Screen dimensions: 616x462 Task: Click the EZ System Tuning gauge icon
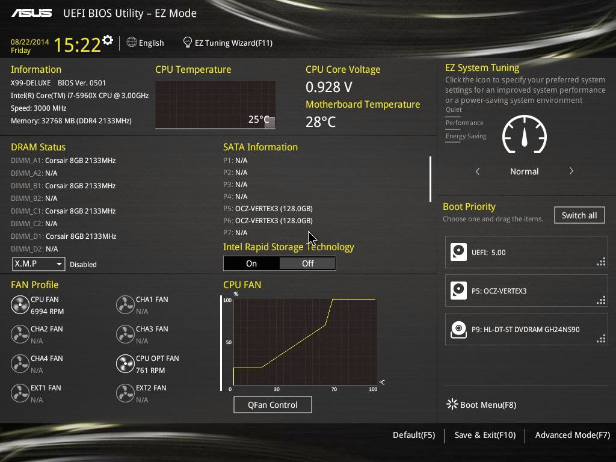click(525, 134)
